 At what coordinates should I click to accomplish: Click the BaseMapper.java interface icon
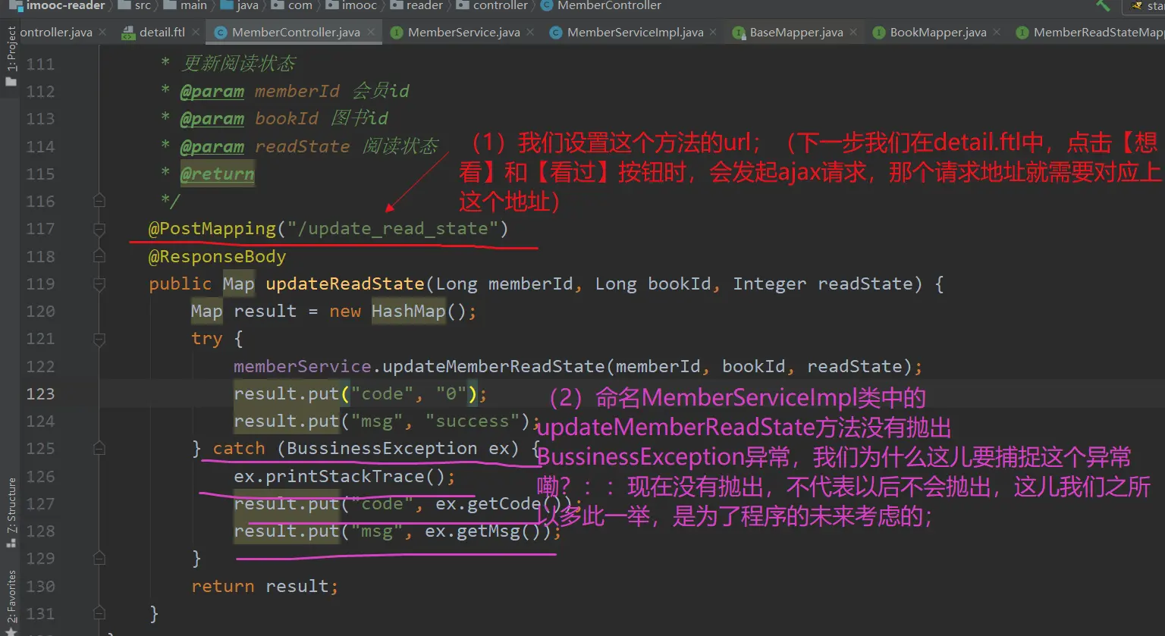point(739,33)
